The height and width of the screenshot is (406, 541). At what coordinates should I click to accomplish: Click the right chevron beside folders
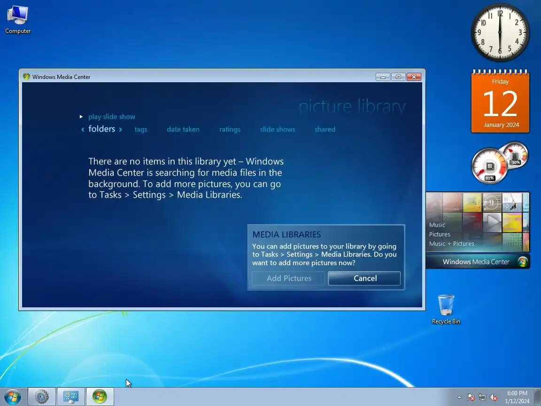click(120, 130)
